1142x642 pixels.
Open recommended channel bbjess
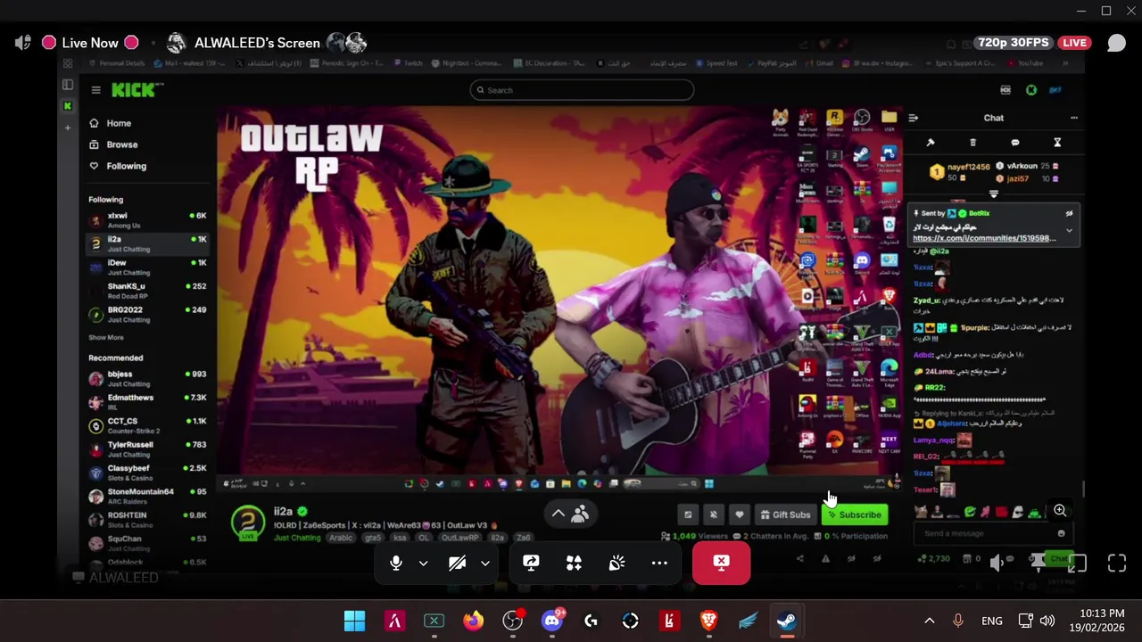148,378
